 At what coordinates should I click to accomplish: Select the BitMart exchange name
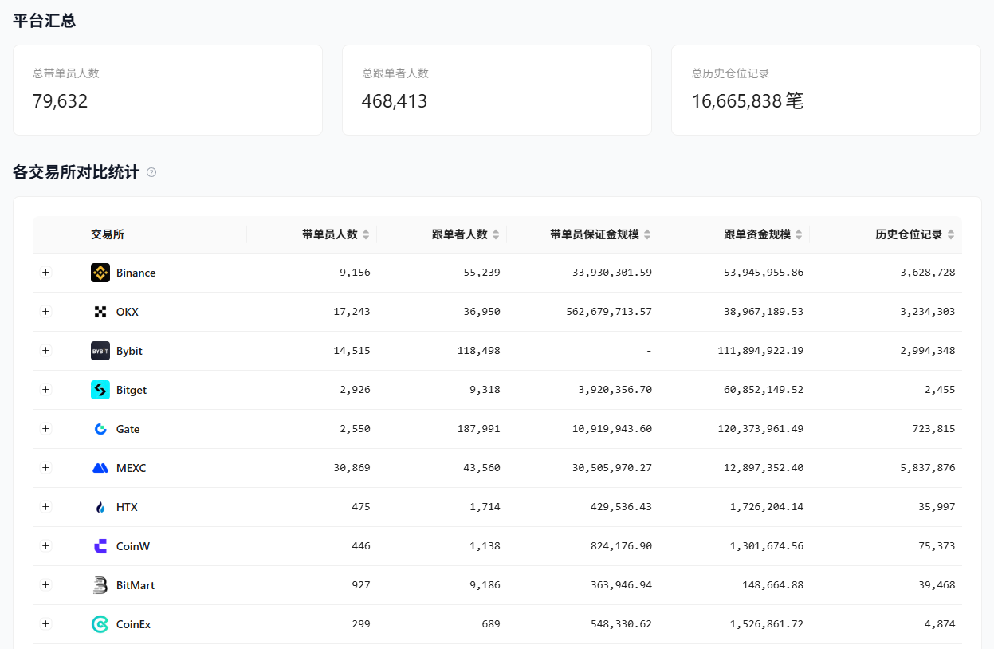[136, 585]
